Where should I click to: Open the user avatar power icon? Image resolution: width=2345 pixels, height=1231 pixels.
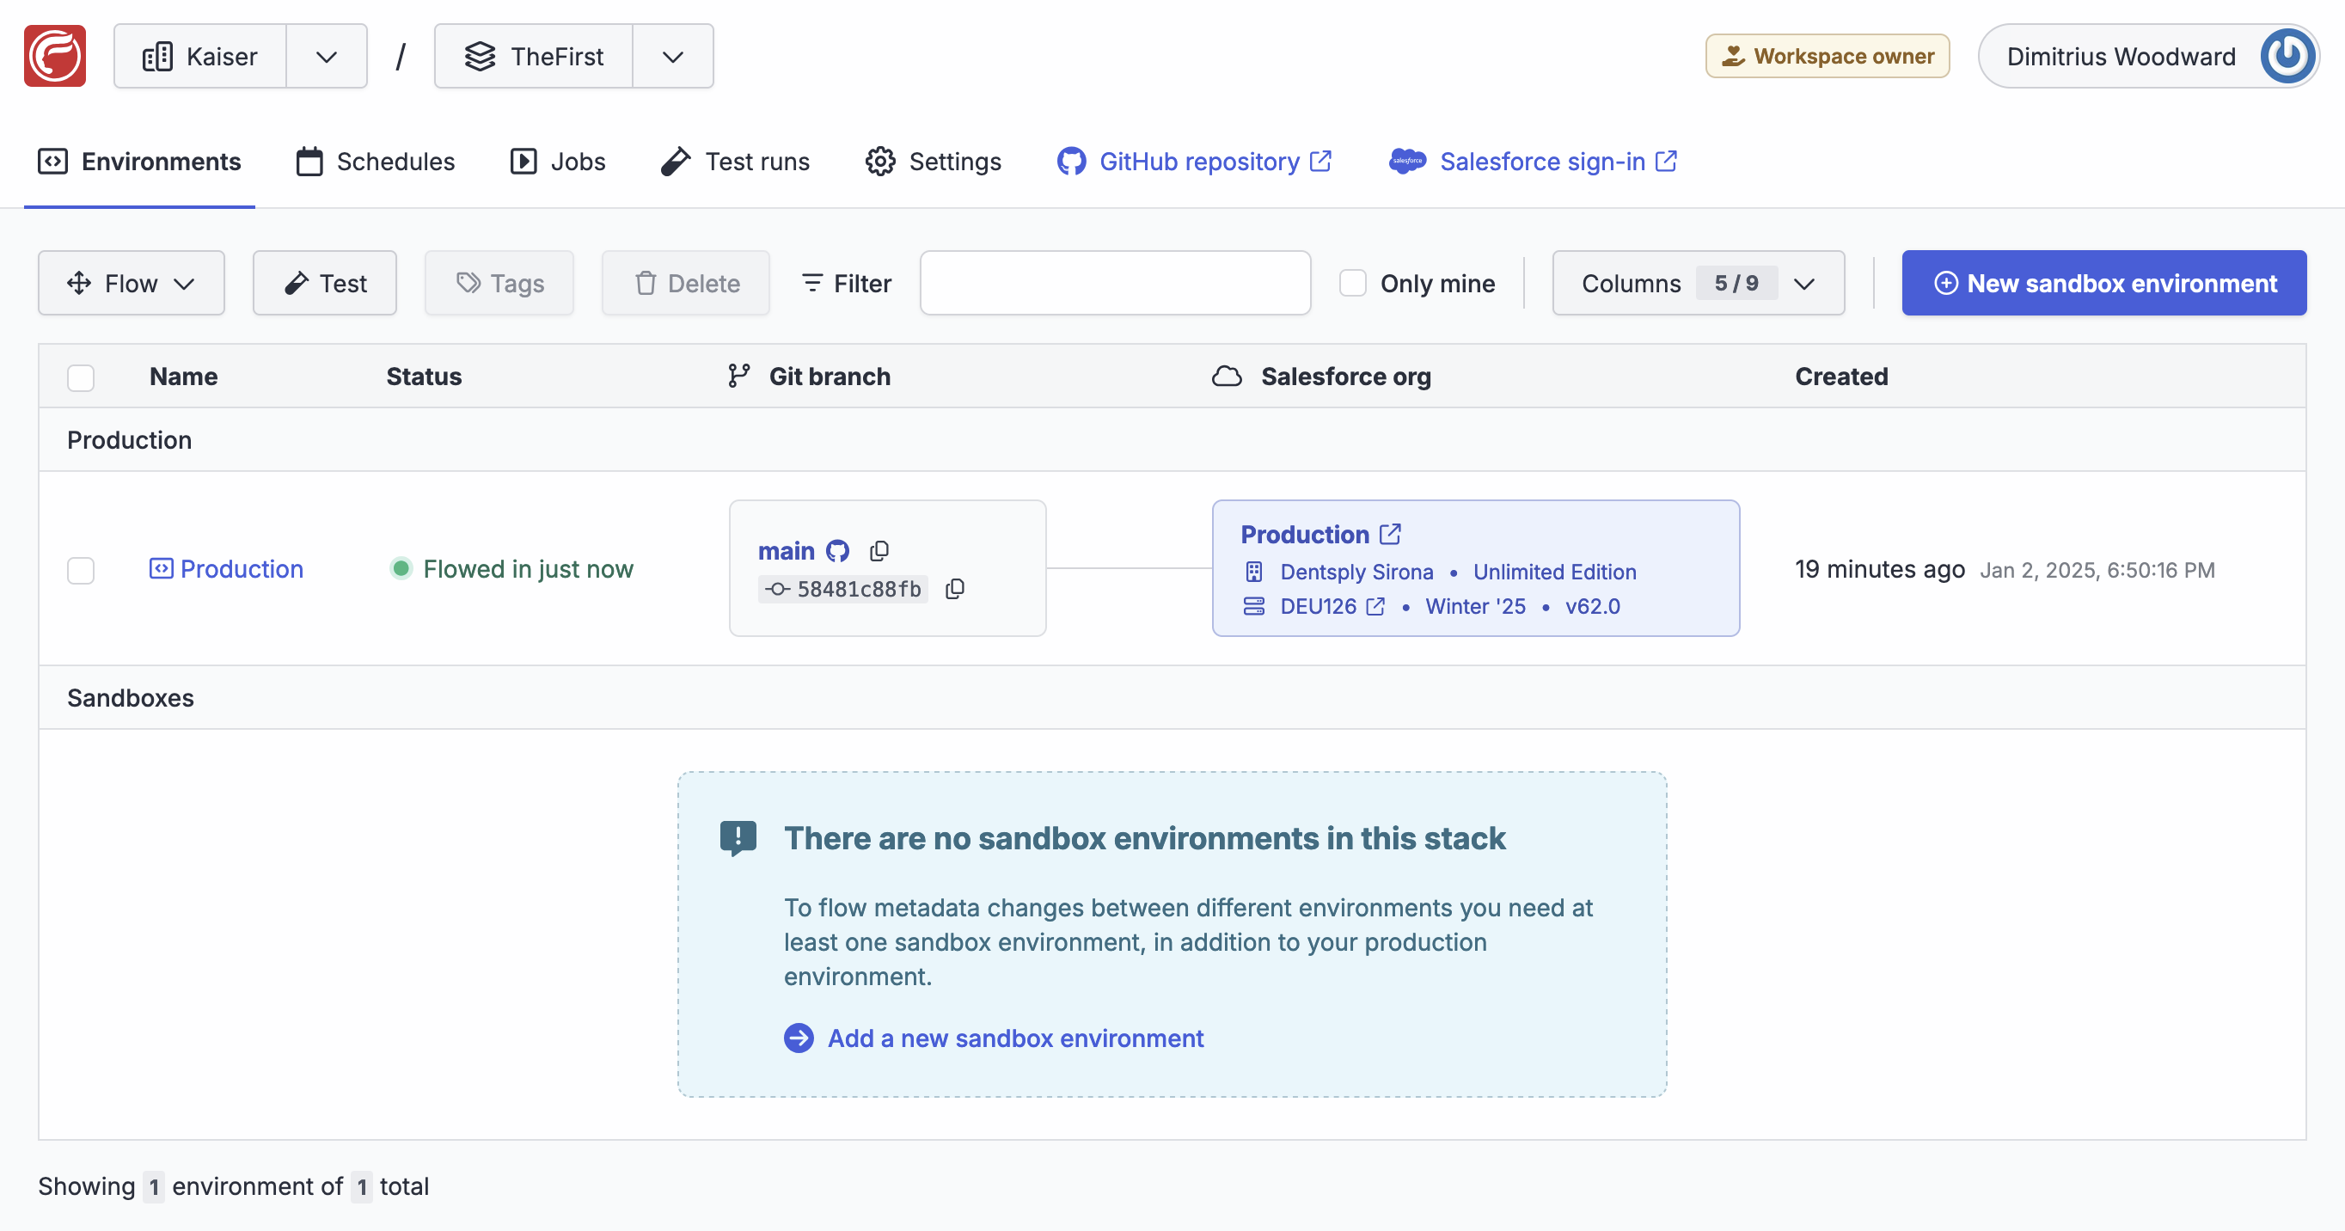tap(2287, 56)
